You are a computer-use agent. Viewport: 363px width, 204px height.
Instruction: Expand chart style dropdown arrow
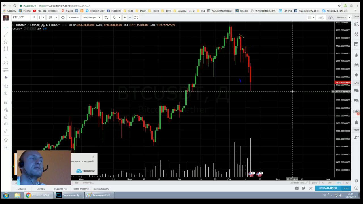[56, 17]
